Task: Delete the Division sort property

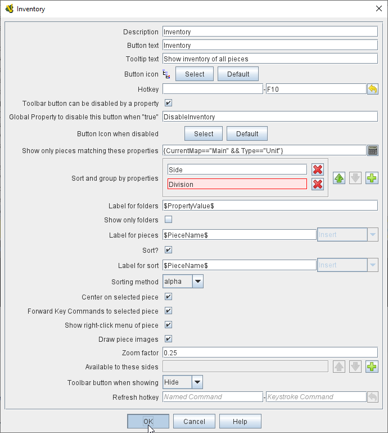Action: pos(317,184)
